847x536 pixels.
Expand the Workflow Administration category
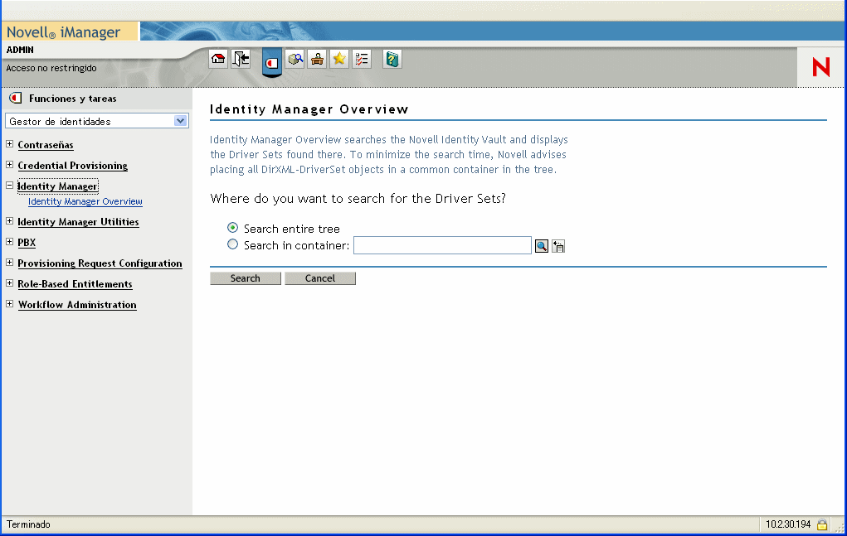[x=10, y=303]
